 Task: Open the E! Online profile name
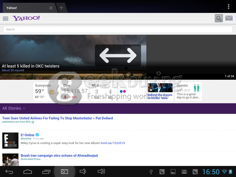27,135
